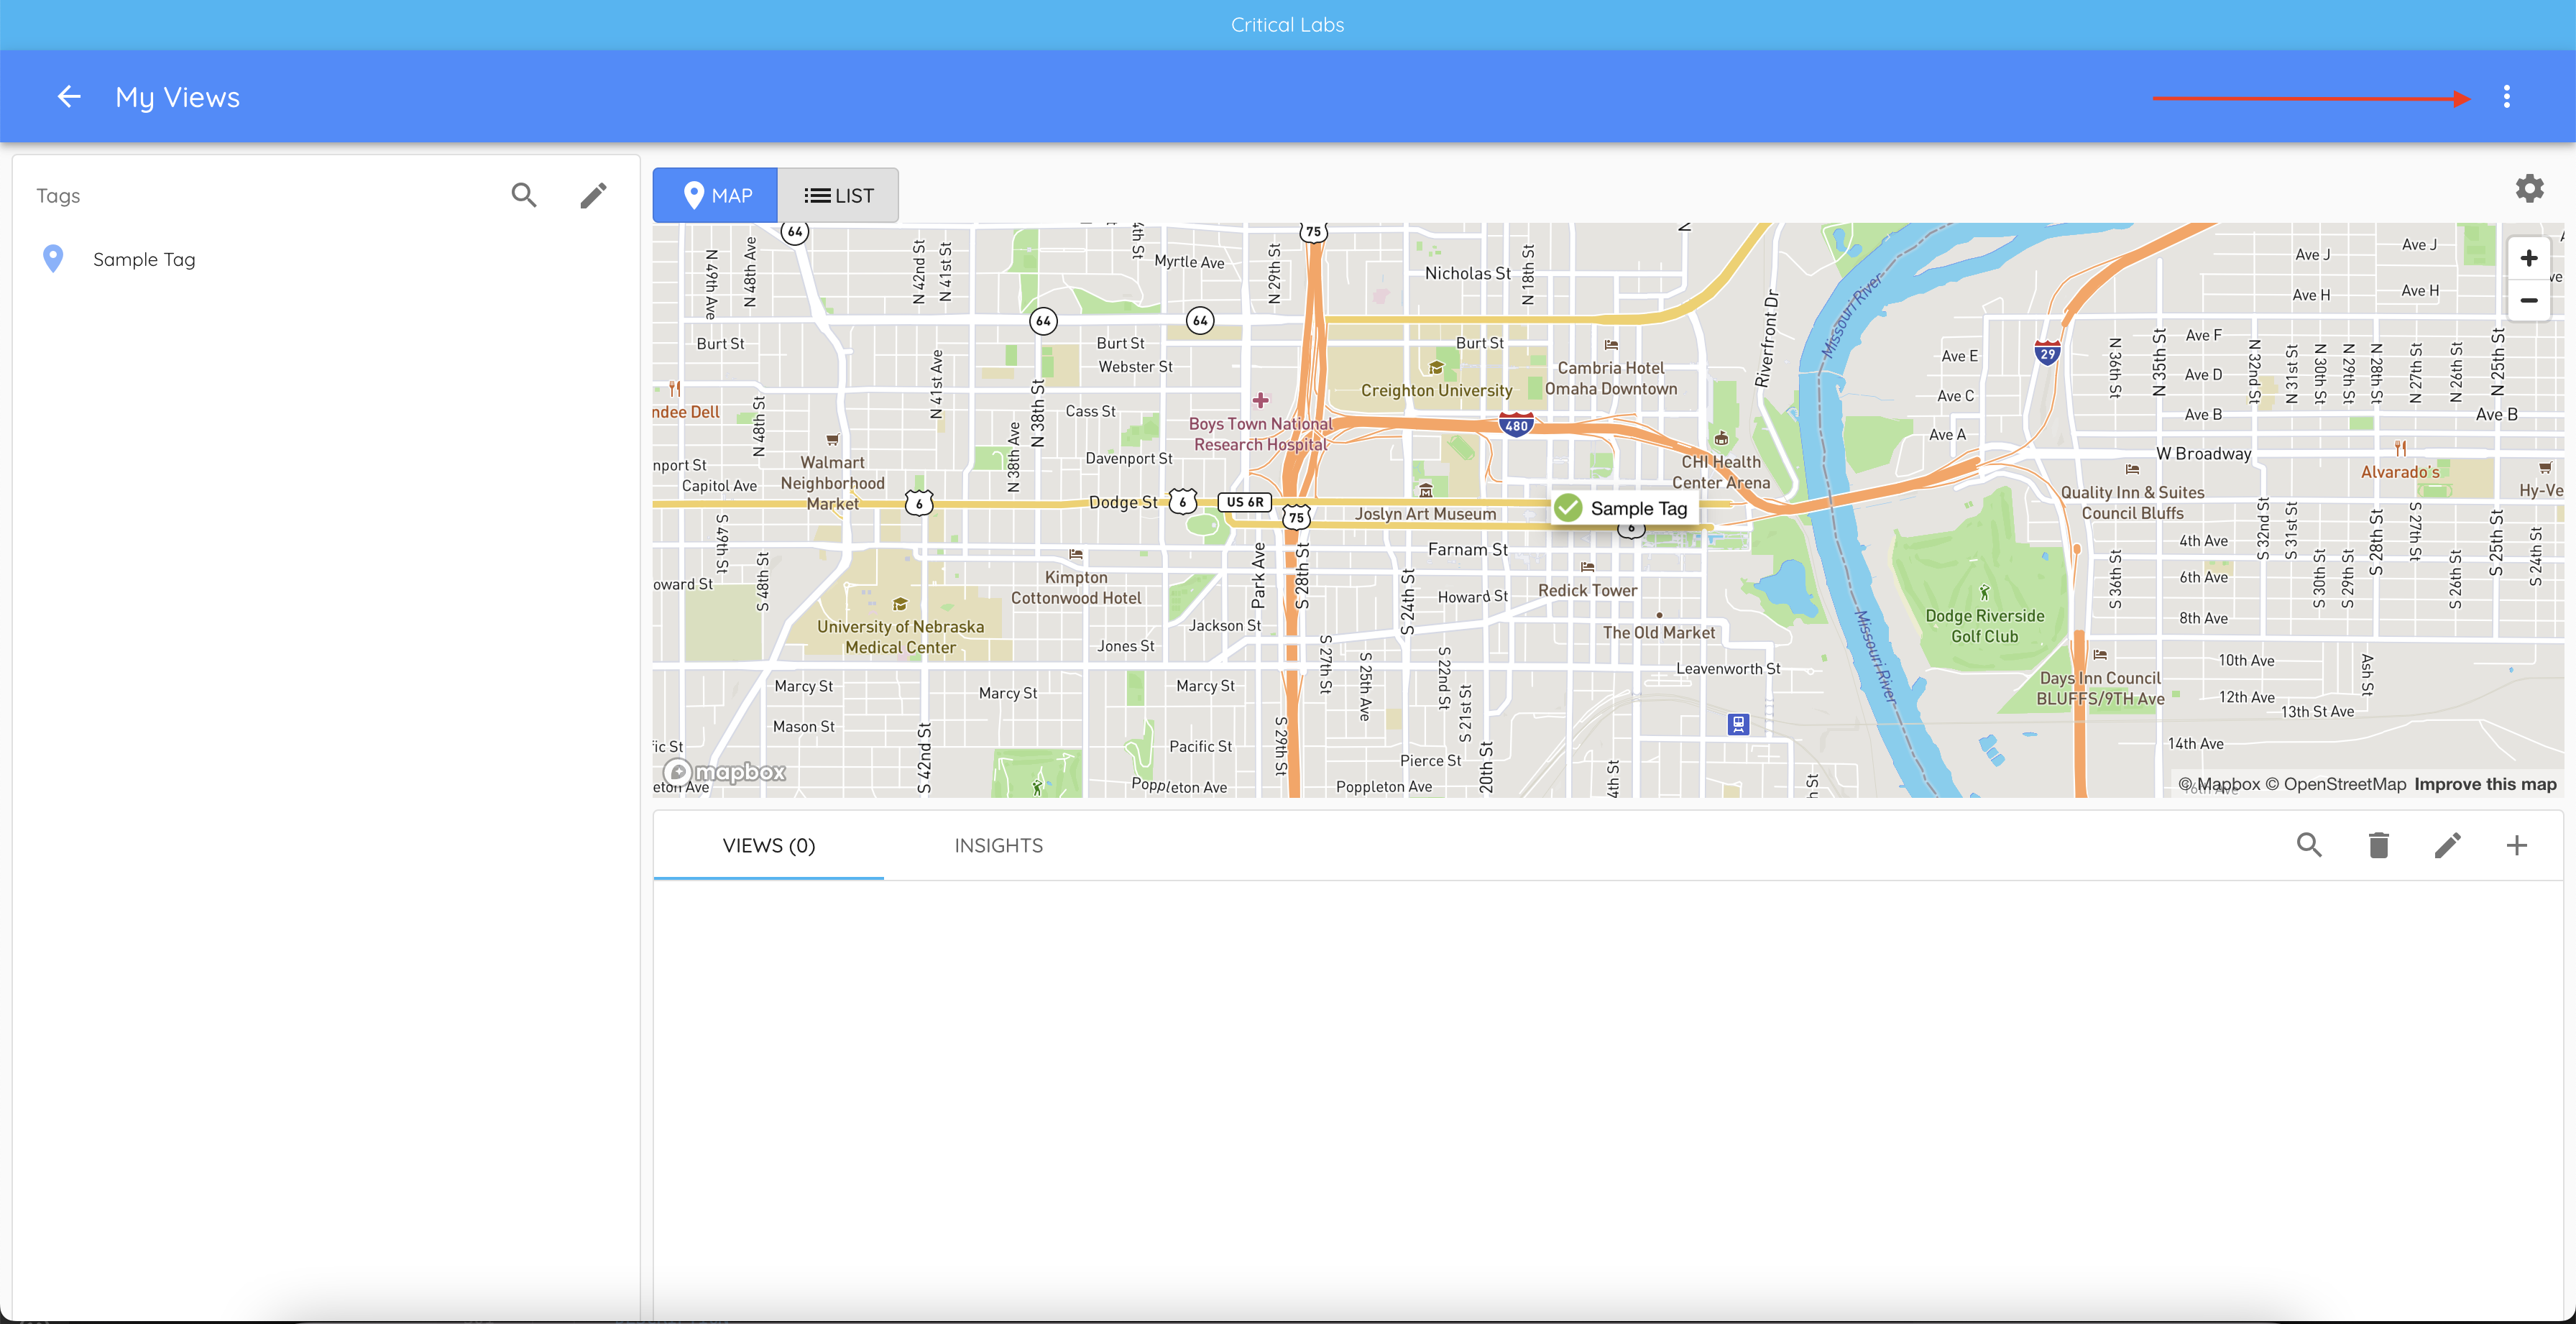Search views with the magnifier icon
Viewport: 2576px width, 1324px height.
pos(2309,845)
